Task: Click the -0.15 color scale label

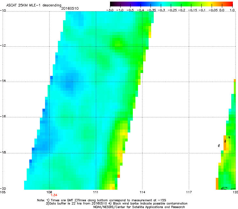Action: (x=193, y=10)
